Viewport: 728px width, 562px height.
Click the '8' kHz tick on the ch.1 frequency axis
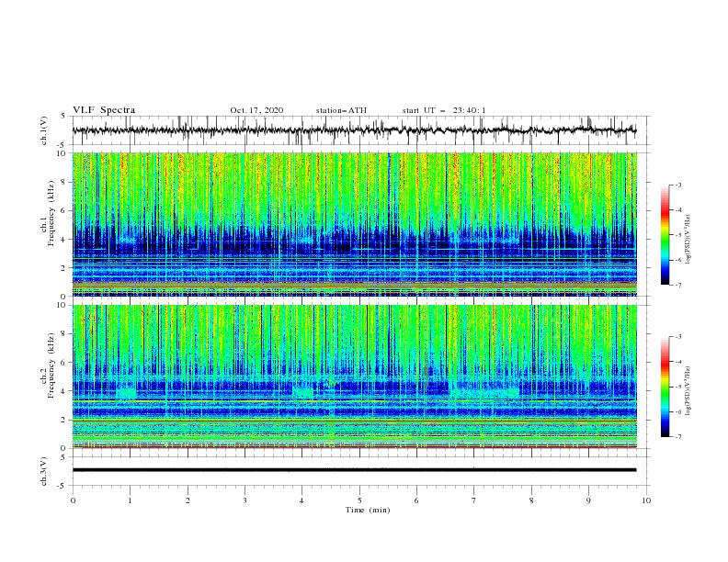pos(63,182)
